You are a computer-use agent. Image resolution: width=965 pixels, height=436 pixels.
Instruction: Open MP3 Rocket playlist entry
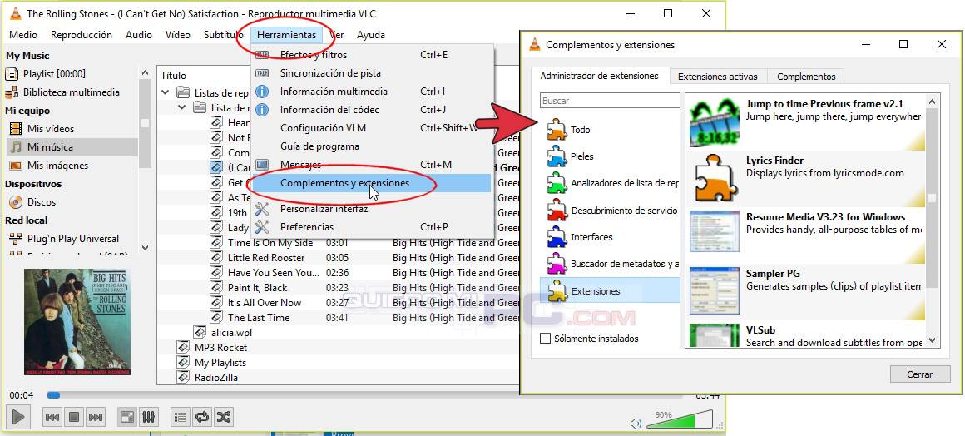(221, 347)
